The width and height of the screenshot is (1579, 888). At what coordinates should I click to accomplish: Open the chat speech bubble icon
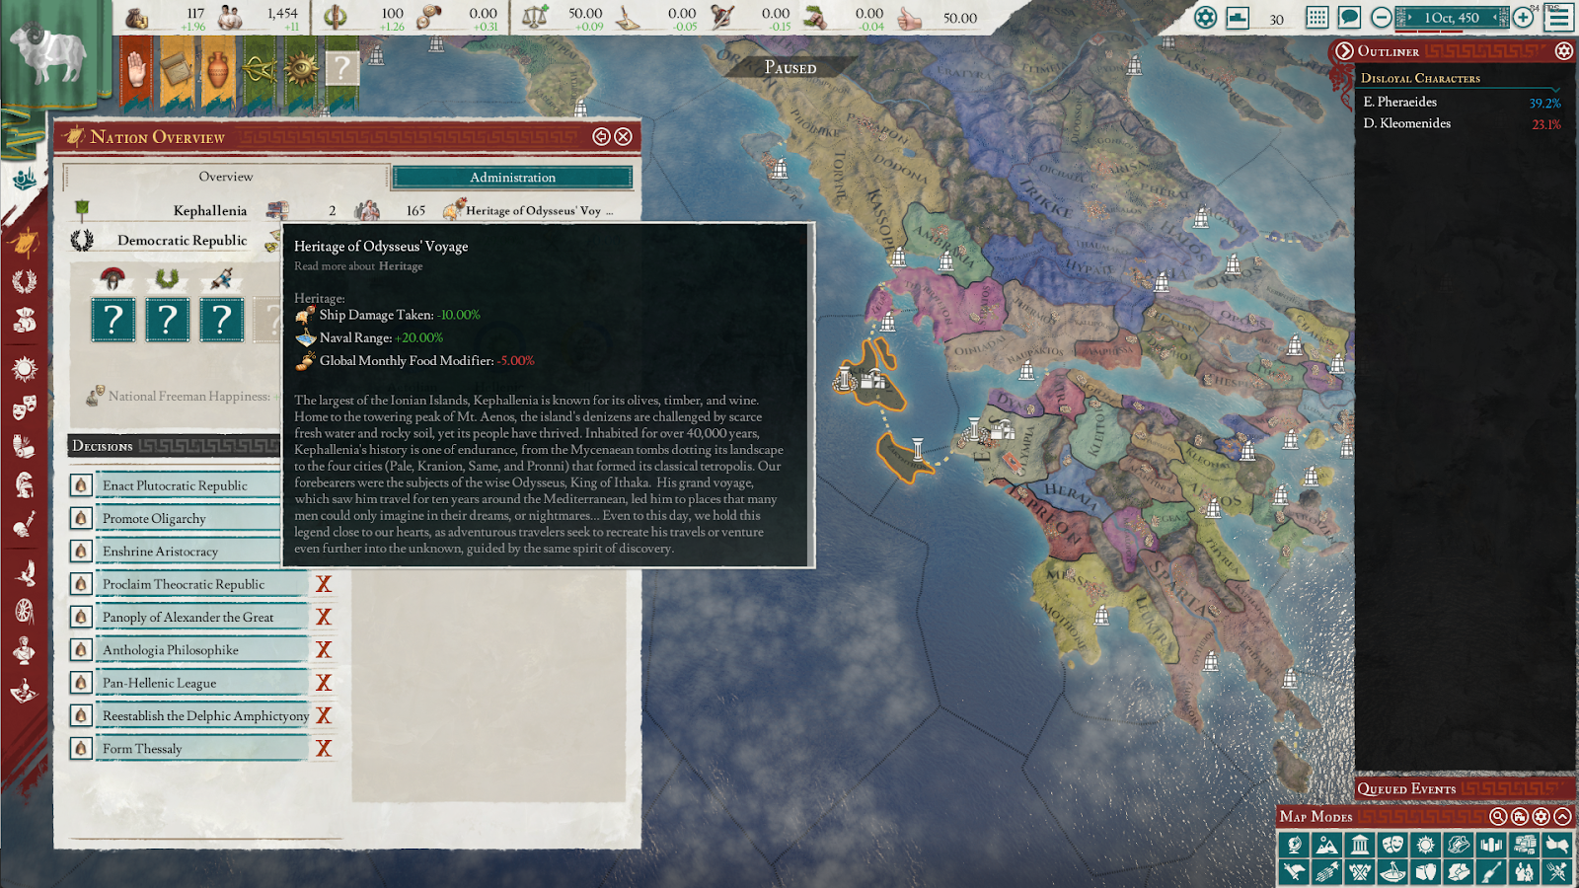1349,18
